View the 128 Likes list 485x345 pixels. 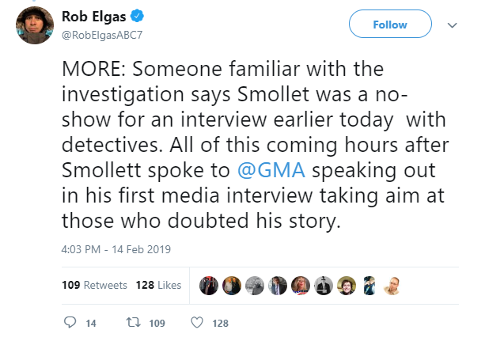pos(158,285)
